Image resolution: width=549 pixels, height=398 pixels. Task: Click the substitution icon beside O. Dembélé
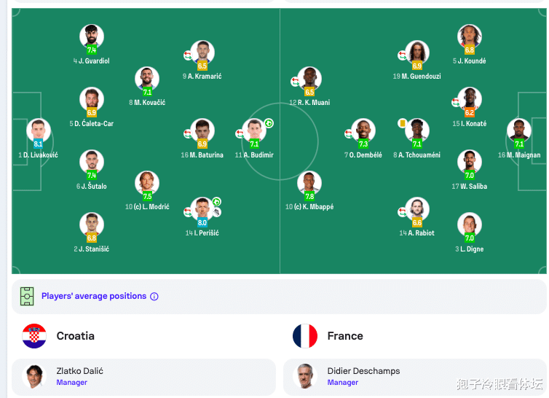tap(348, 133)
